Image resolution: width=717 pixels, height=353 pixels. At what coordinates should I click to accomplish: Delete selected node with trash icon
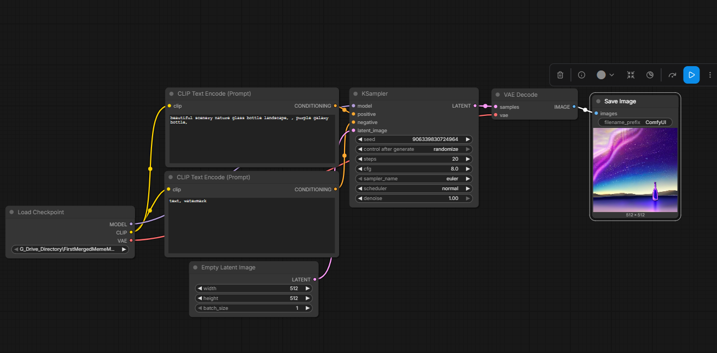click(560, 75)
